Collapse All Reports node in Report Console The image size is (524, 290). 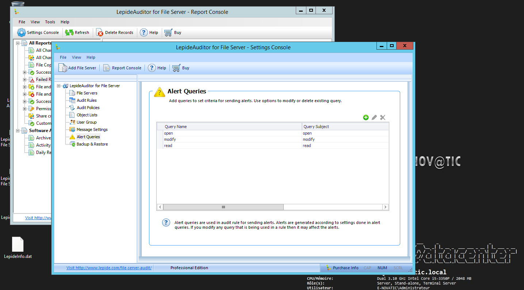click(18, 43)
